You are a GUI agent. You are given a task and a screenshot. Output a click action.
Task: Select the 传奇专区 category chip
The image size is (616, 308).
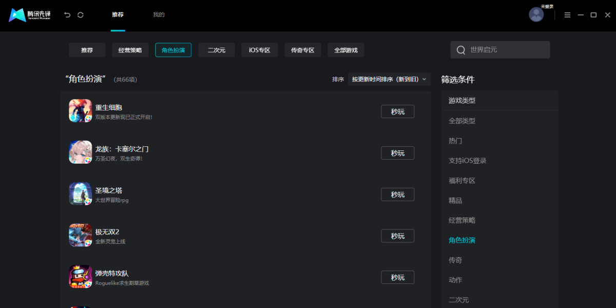tap(302, 50)
